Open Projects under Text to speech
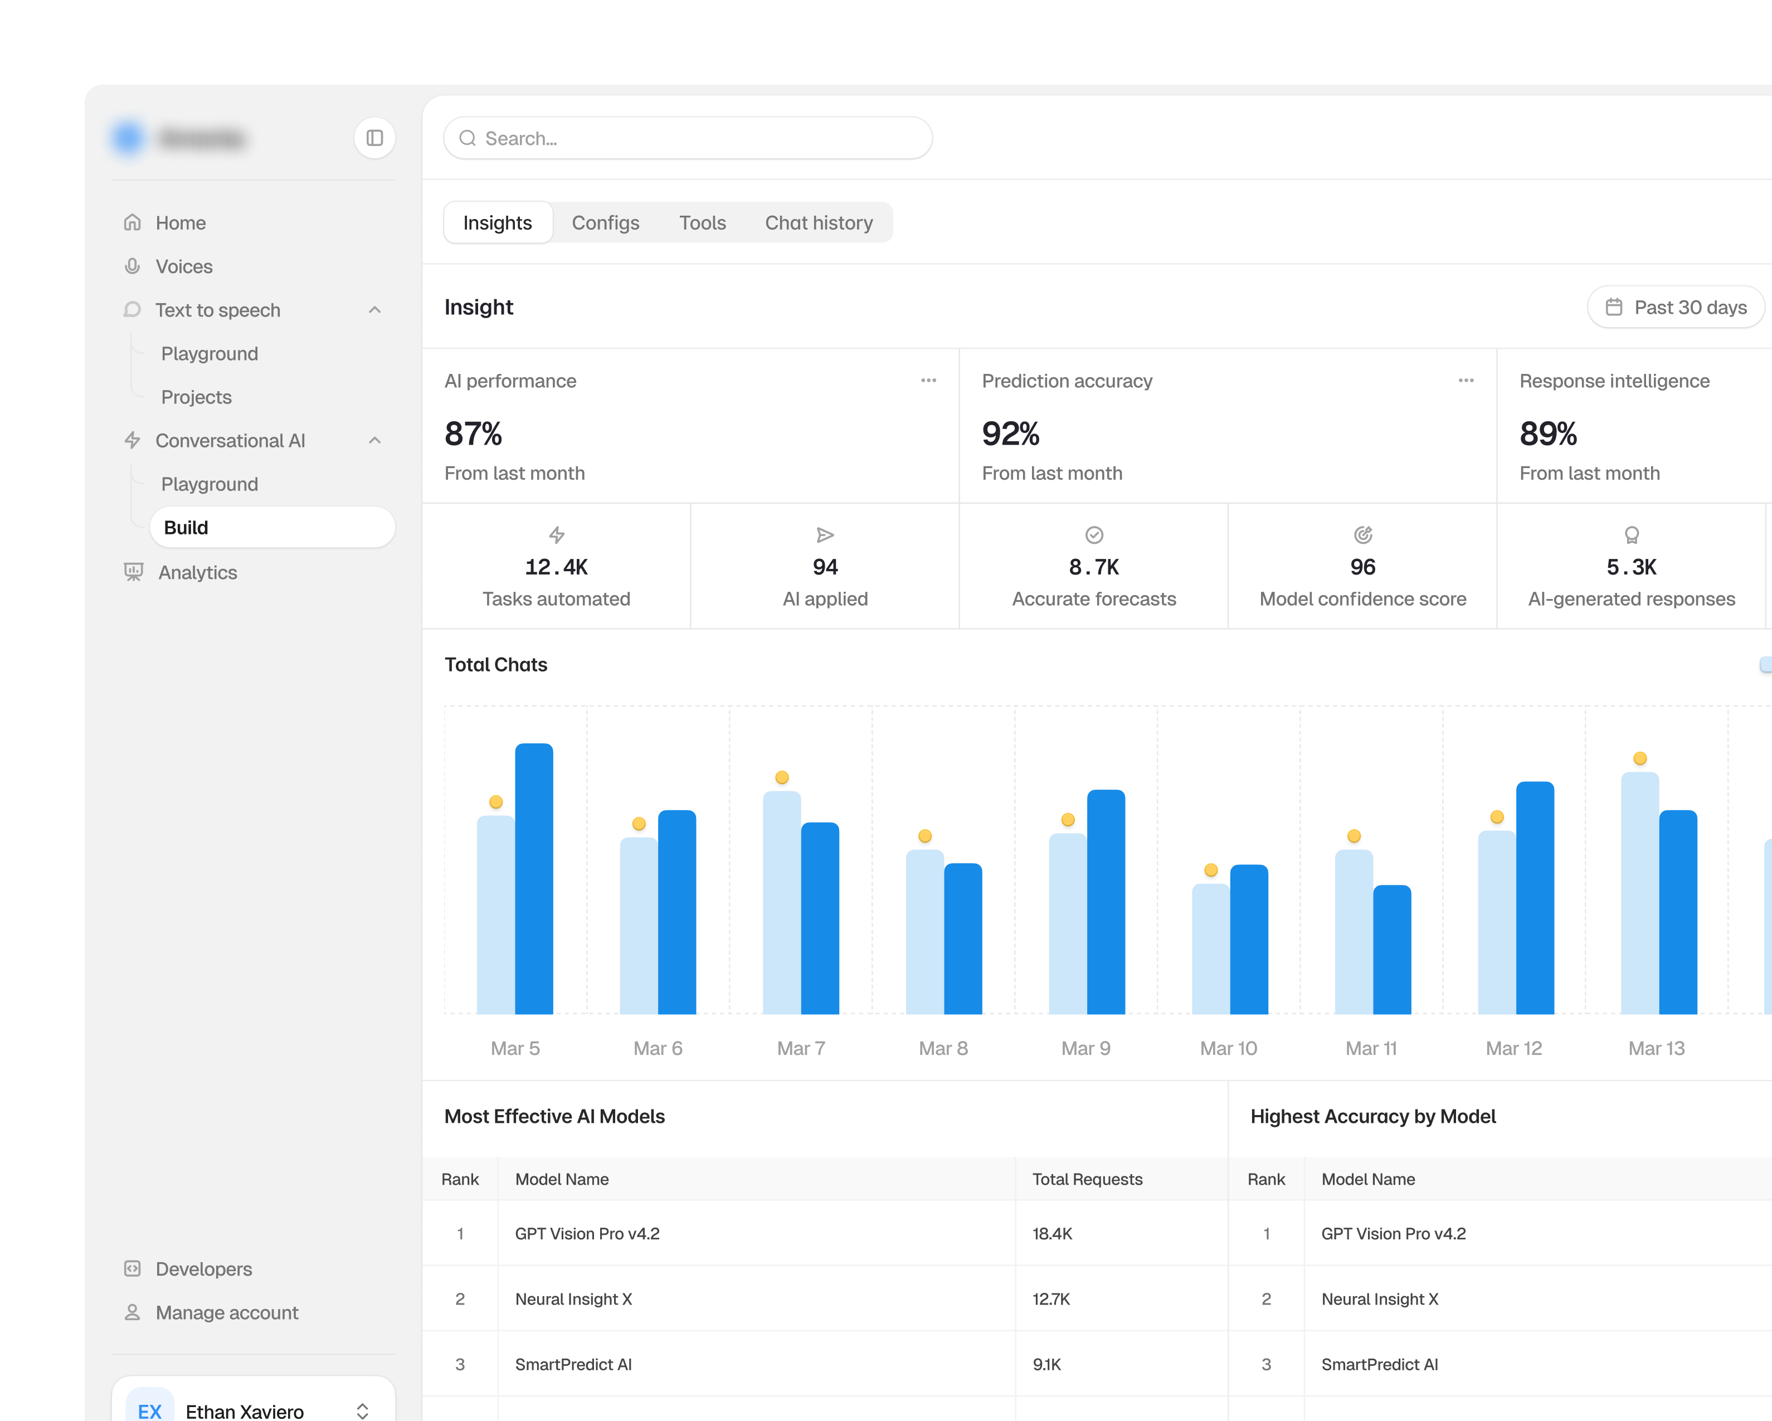Image resolution: width=1772 pixels, height=1421 pixels. click(197, 397)
